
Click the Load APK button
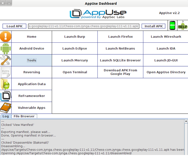pos(14,26)
